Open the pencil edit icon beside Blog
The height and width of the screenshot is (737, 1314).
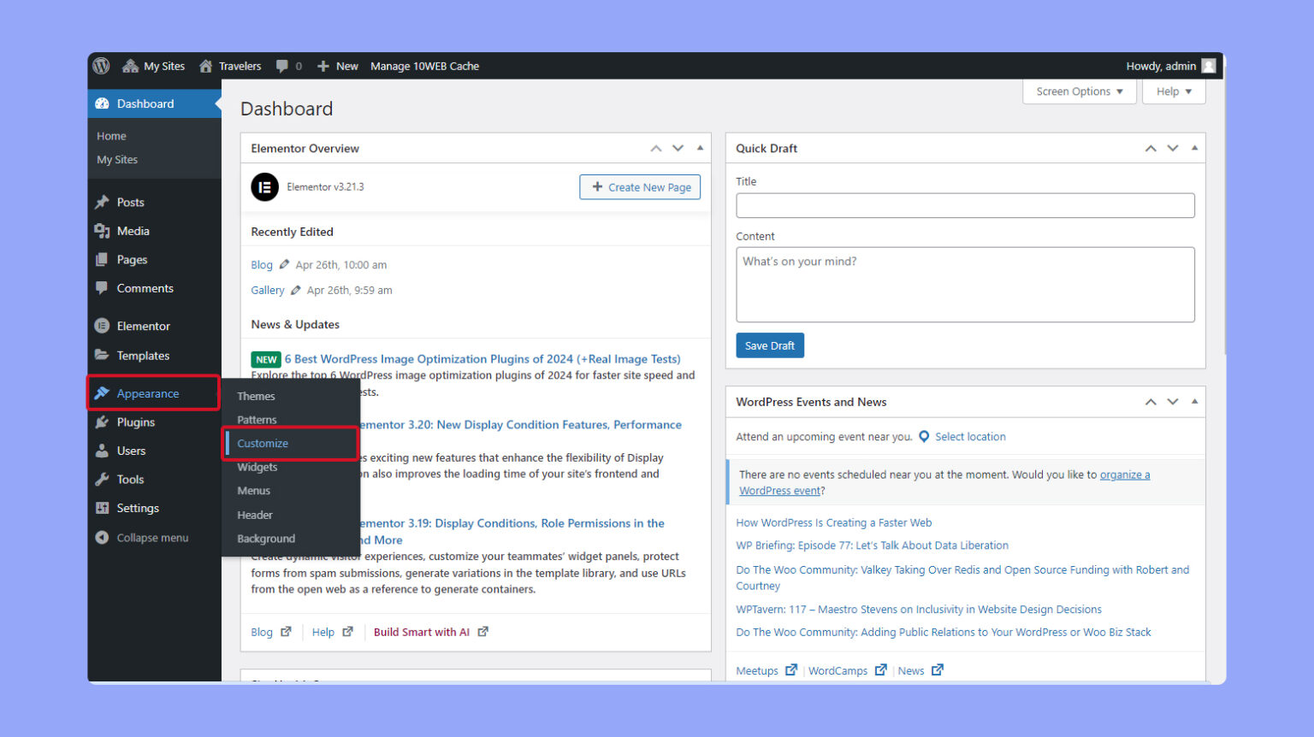(282, 264)
